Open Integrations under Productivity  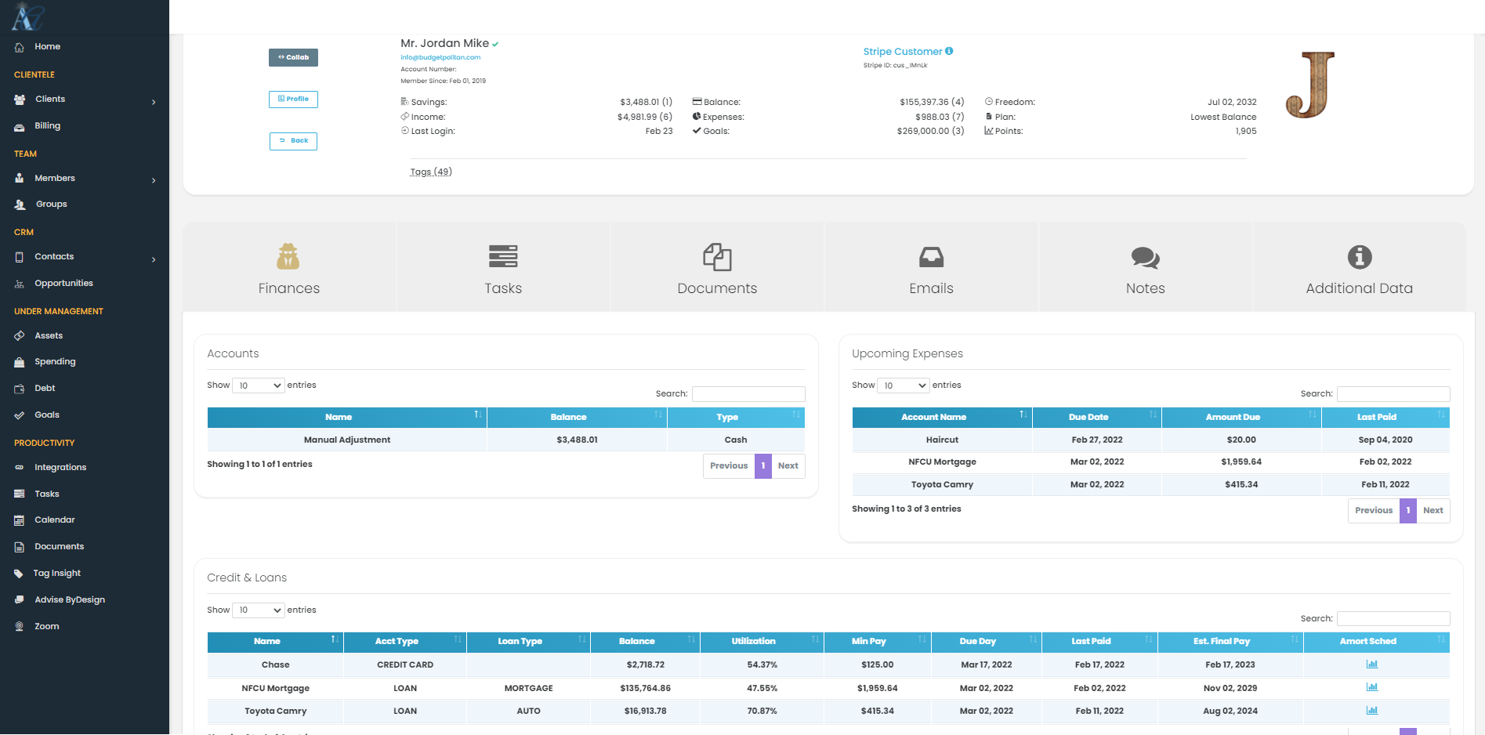(60, 467)
